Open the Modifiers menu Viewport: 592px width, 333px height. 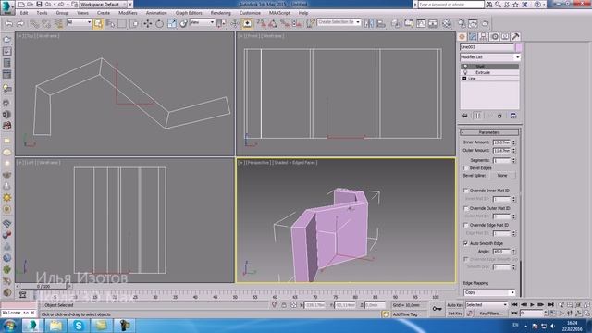(x=128, y=13)
